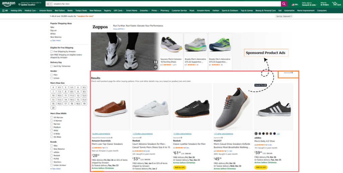343x173 pixels.
Task: Add adidas Daily 4.0 Shoe to cart
Action: pos(261,167)
